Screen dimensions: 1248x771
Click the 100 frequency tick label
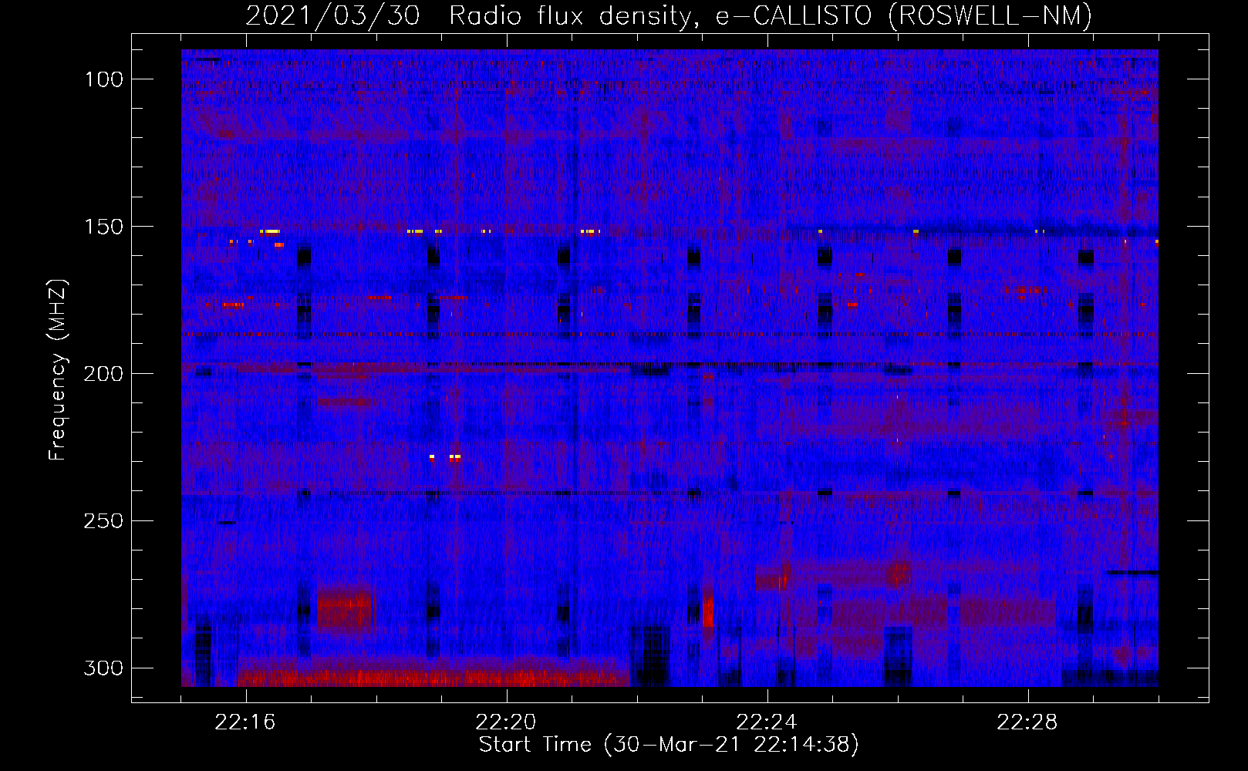tap(104, 79)
